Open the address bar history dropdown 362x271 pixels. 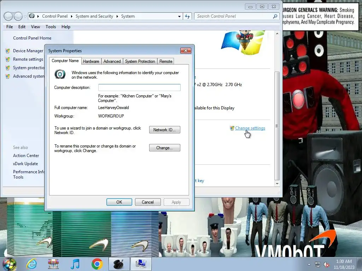pyautogui.click(x=179, y=16)
